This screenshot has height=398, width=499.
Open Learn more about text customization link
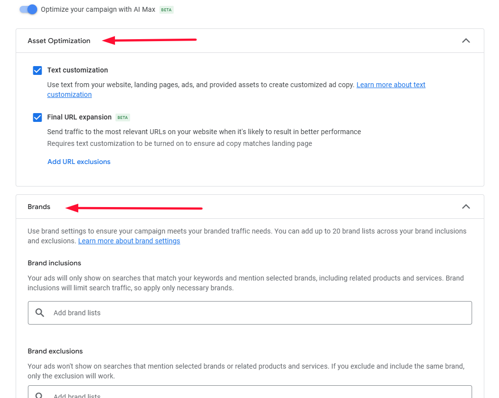(390, 85)
